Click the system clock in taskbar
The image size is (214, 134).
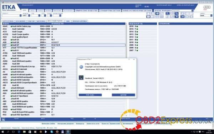(x=209, y=132)
